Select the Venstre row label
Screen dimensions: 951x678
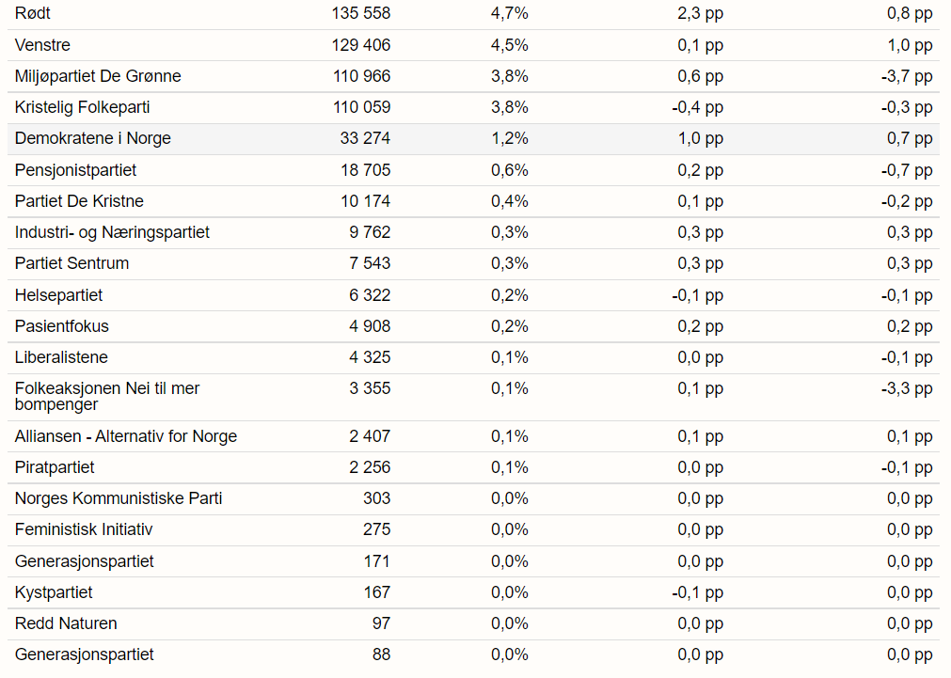[42, 45]
